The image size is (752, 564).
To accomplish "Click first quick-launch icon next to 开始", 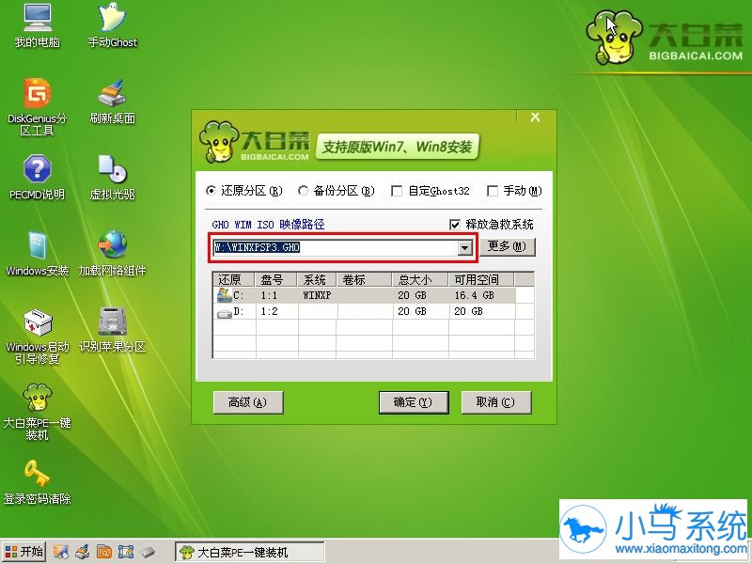I will pyautogui.click(x=61, y=552).
